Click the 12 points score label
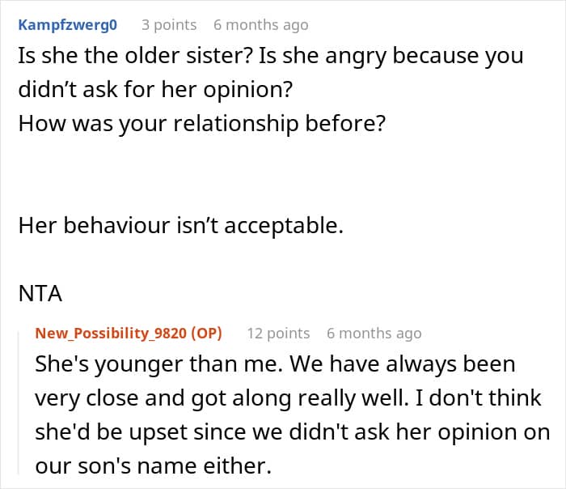The width and height of the screenshot is (566, 489). (x=278, y=334)
